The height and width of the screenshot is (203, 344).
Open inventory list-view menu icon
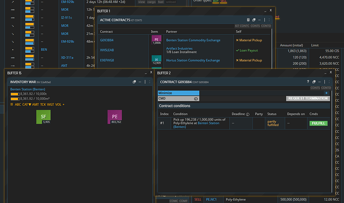pyautogui.click(x=11, y=104)
